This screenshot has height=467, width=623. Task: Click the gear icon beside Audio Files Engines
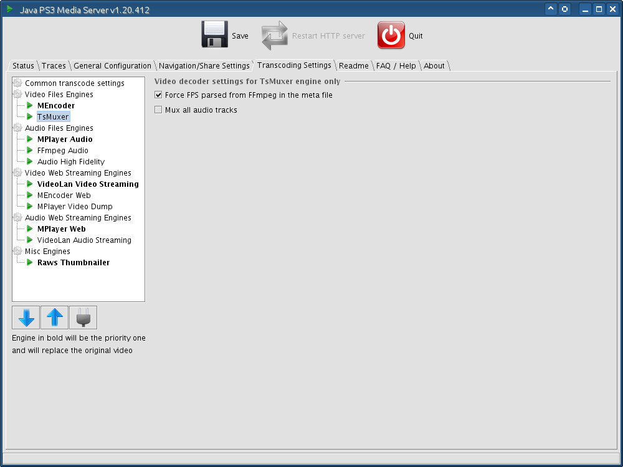click(x=17, y=128)
